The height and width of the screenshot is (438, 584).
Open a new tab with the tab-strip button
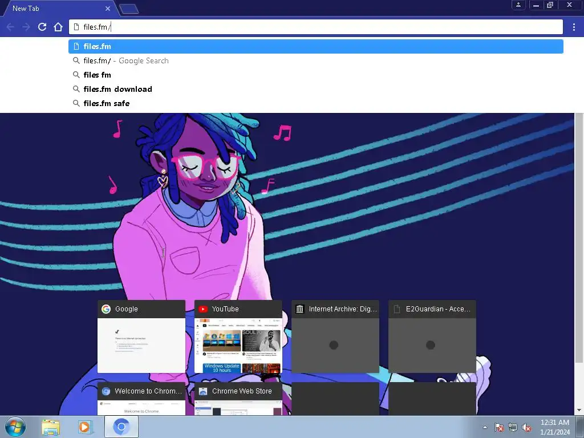coord(129,9)
